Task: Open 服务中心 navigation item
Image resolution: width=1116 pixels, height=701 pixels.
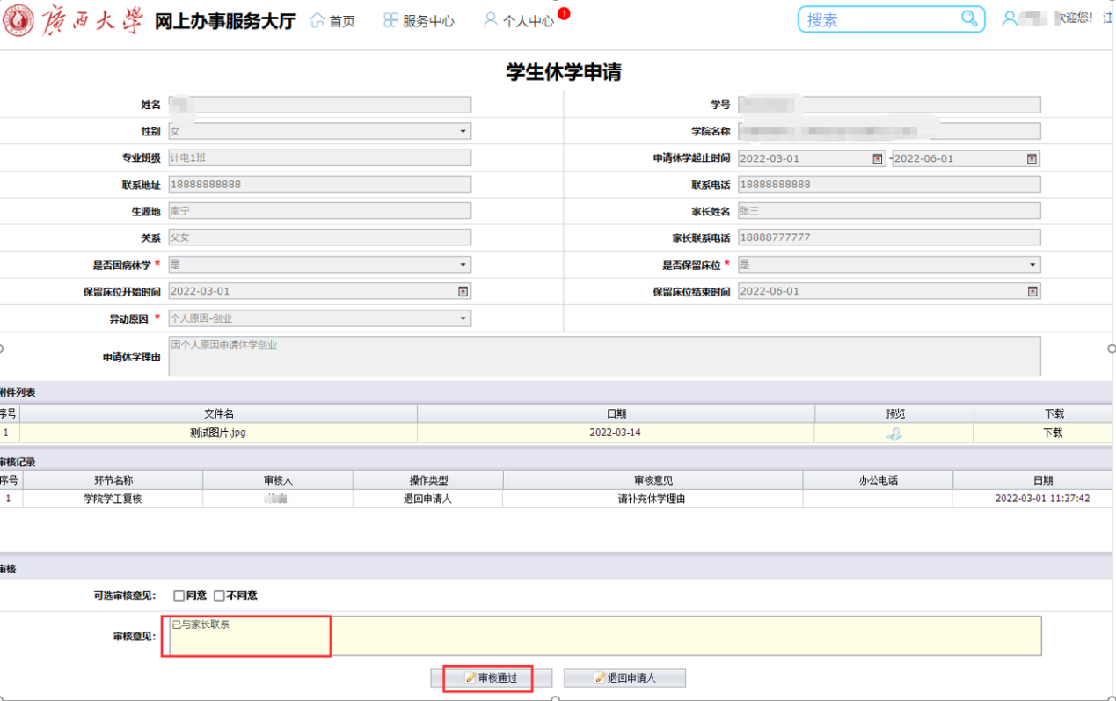Action: pyautogui.click(x=419, y=20)
